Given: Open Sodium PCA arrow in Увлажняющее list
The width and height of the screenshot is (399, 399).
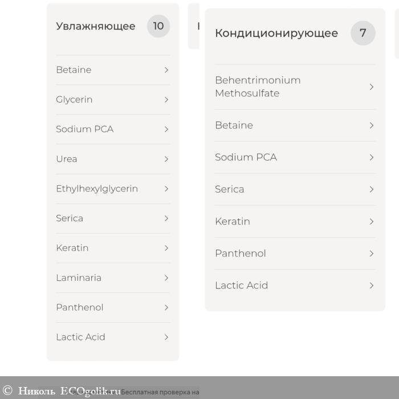Looking at the screenshot, I should 166,129.
